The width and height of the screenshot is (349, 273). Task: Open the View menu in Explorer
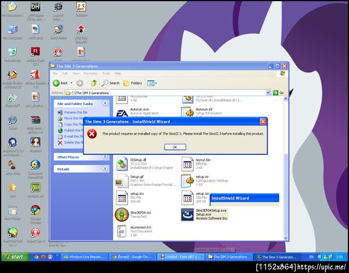(76, 73)
